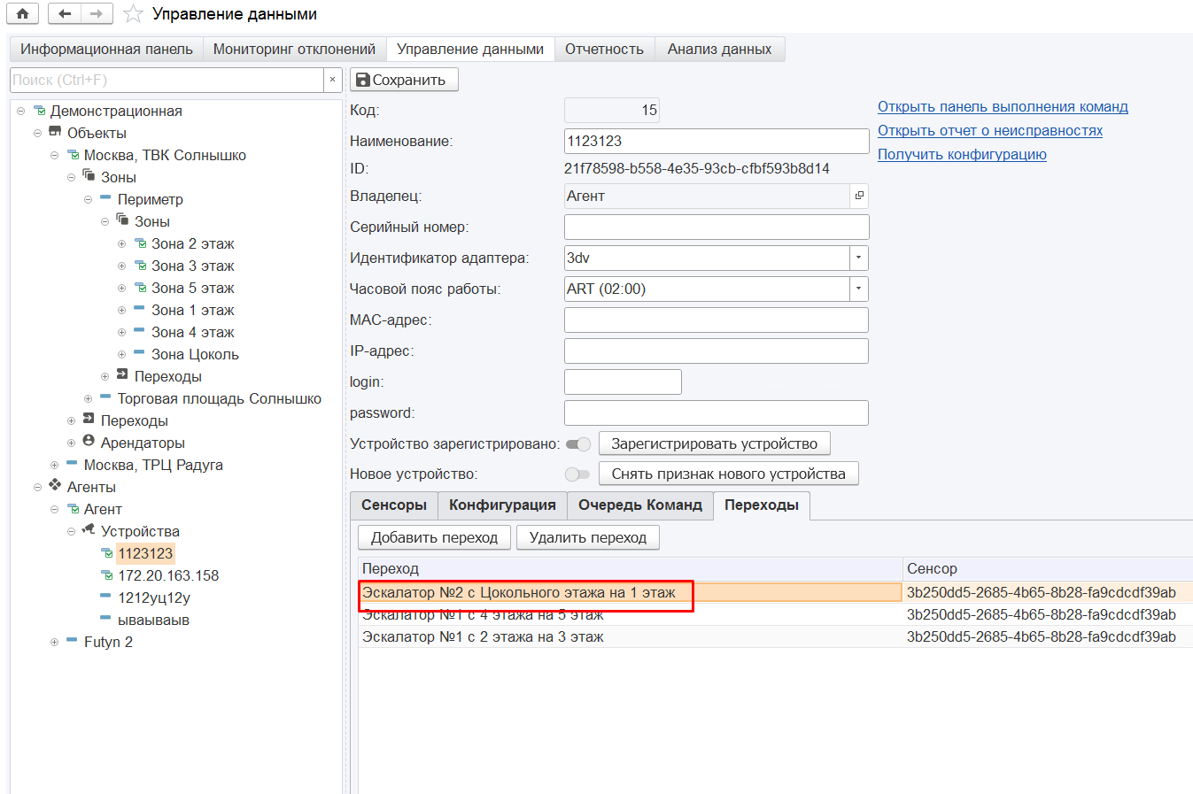The image size is (1193, 794).
Task: Open the Отчетность tab
Action: (604, 50)
